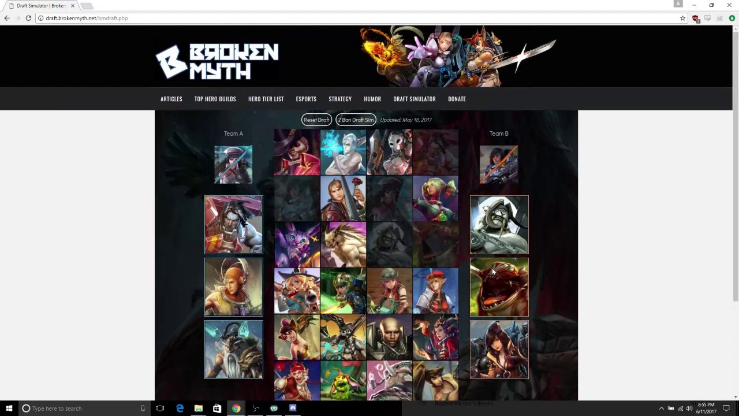The image size is (739, 416).
Task: Select the blonde pigtailed hero in green armor
Action: [435, 198]
